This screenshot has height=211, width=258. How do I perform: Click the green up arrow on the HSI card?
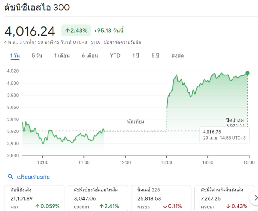[37, 206]
